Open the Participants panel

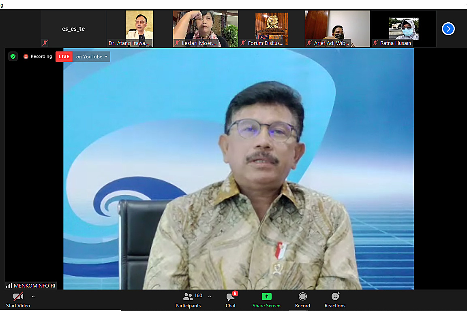(189, 300)
